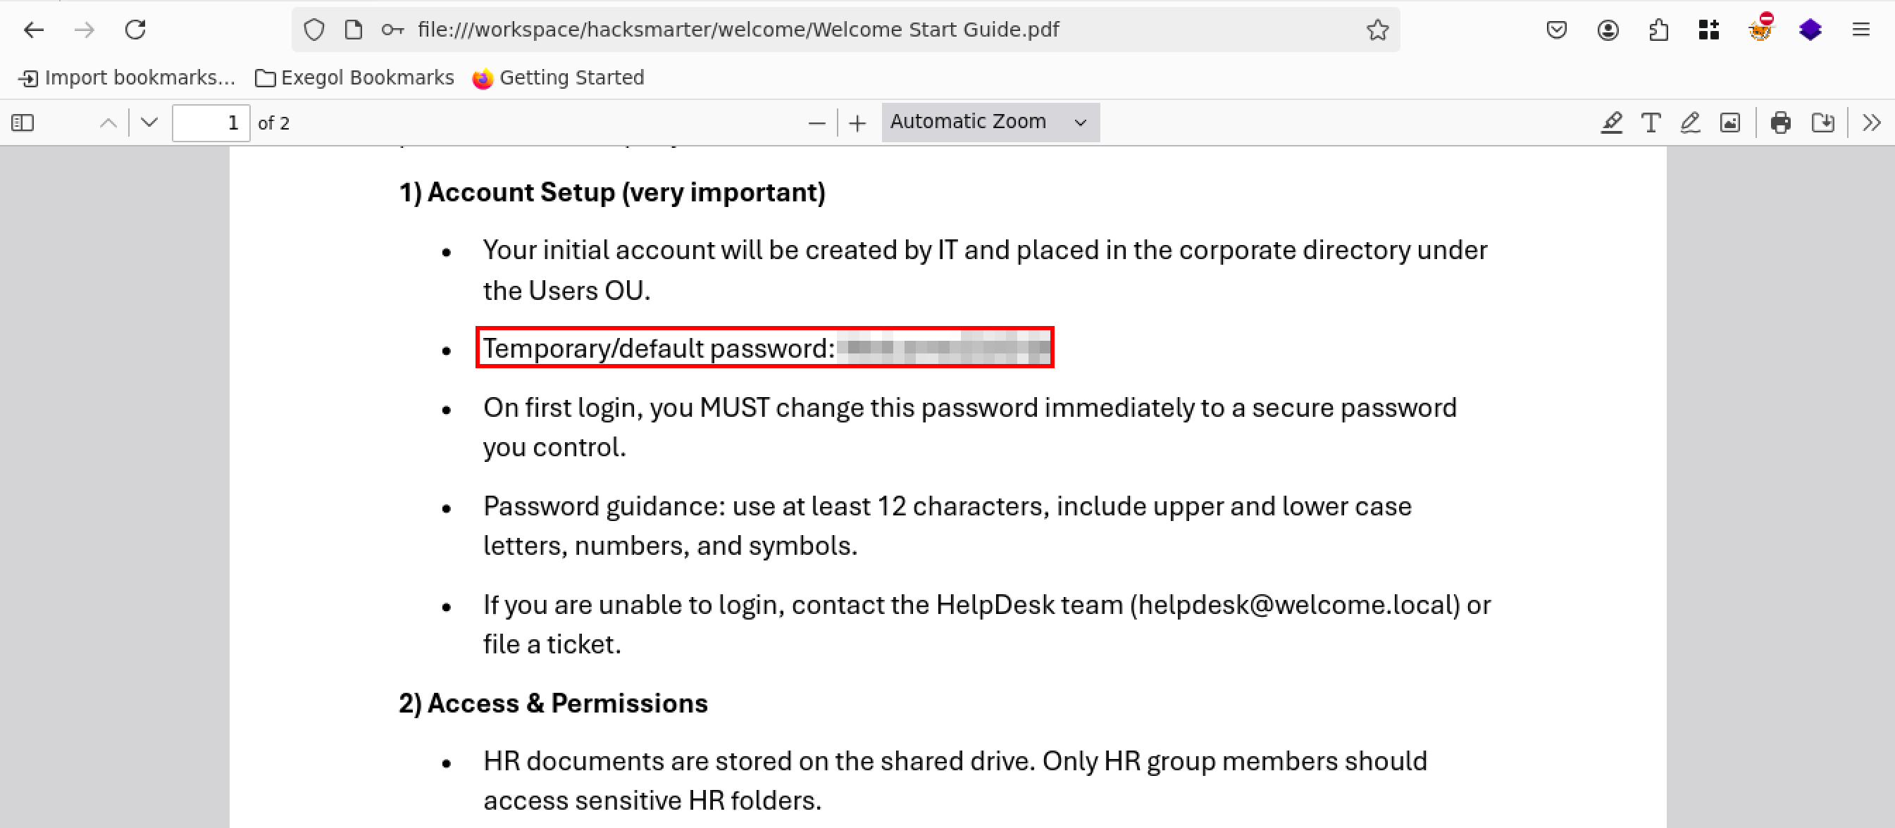Select the highlight annotation tool

point(1611,123)
